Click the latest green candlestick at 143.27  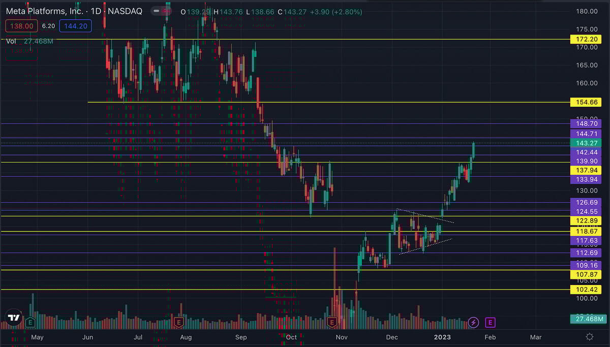(x=473, y=150)
